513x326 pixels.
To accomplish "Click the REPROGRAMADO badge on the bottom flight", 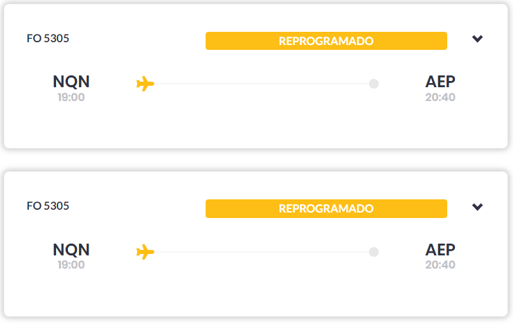I will point(326,208).
